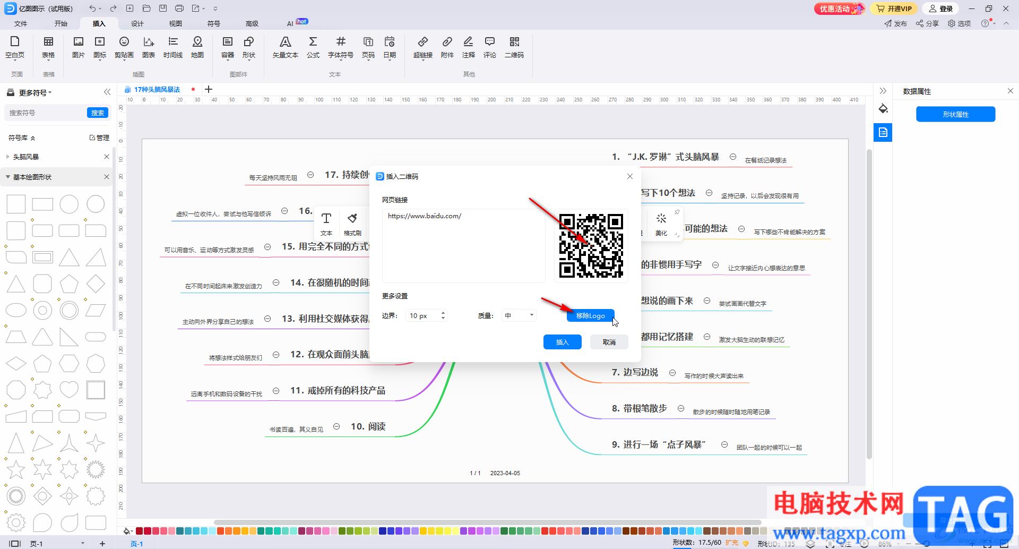
Task: Click the Undo arrow in title bar
Action: [93, 8]
